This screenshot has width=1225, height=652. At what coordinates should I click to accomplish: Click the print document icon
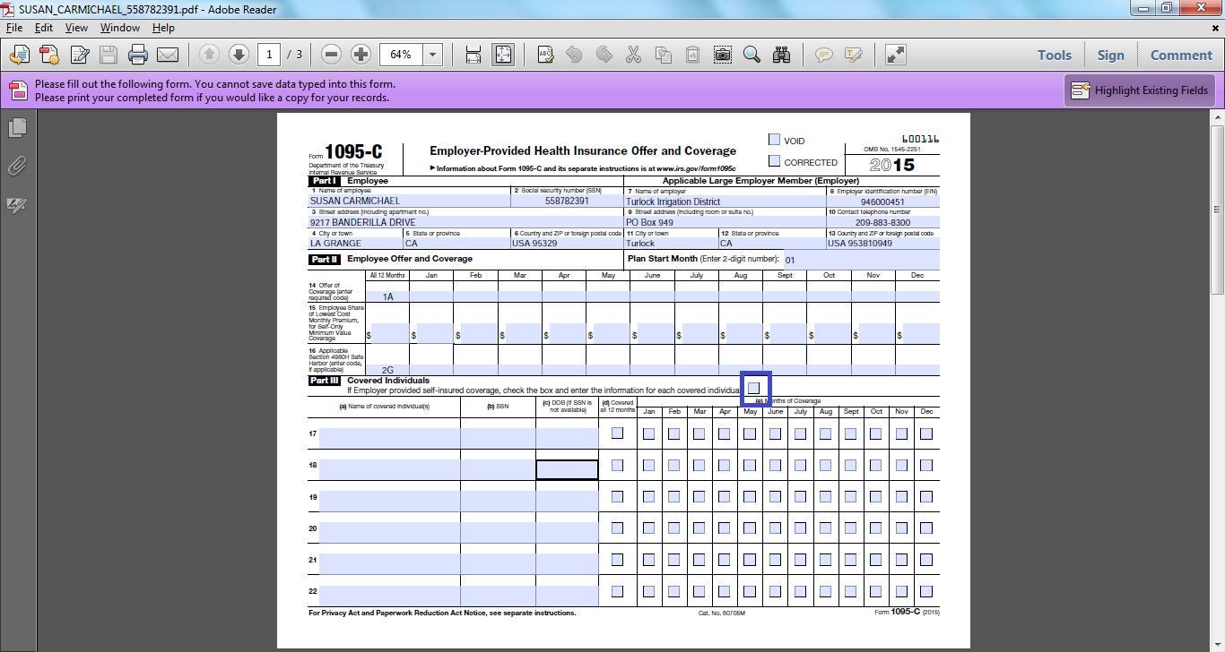point(137,55)
